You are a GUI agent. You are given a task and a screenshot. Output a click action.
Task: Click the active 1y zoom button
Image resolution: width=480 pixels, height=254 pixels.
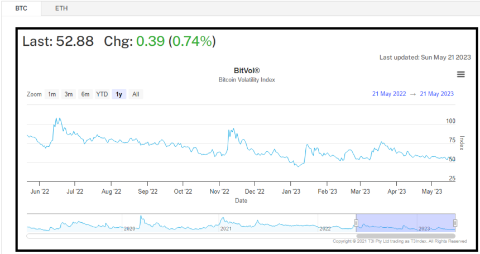(119, 94)
